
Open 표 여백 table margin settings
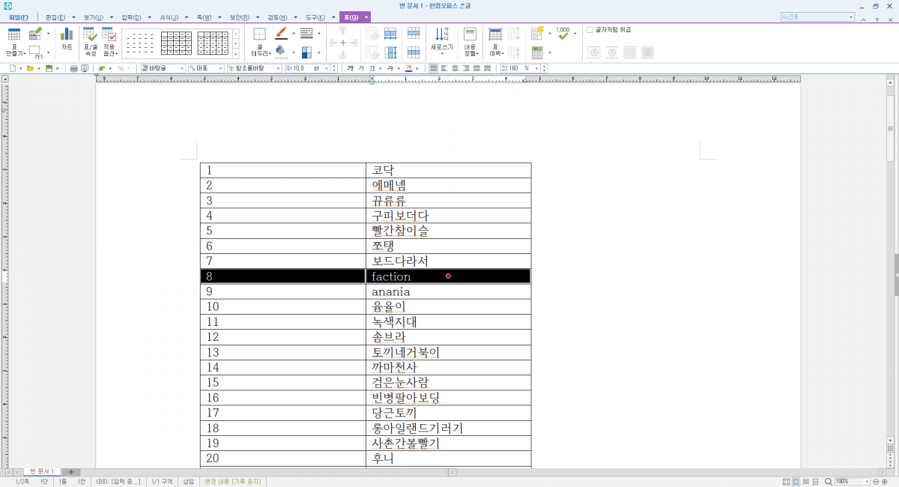494,43
